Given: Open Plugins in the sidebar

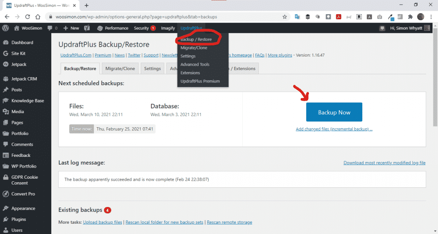Looking at the screenshot, I should (x=18, y=219).
